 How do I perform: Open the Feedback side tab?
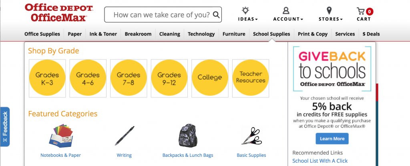(x=5, y=126)
